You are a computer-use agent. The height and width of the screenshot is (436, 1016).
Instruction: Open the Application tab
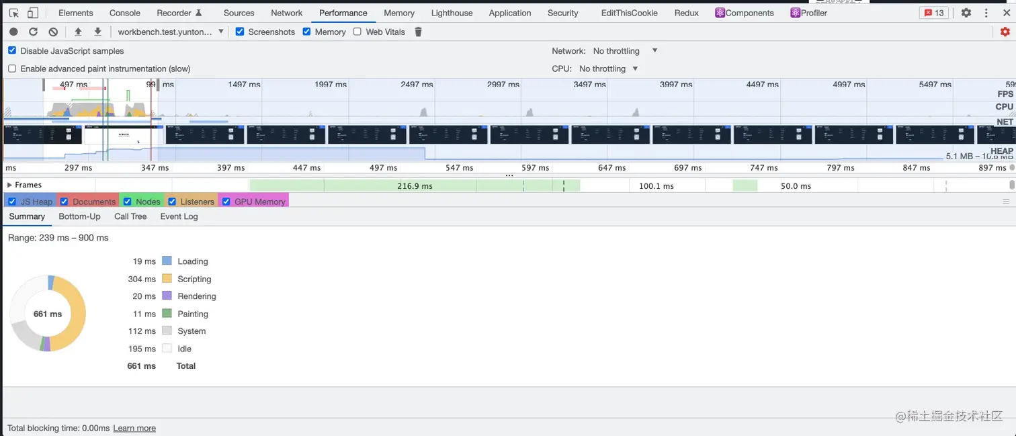point(510,13)
